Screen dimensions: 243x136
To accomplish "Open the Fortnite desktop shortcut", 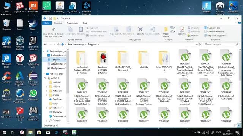I will click(x=207, y=7).
